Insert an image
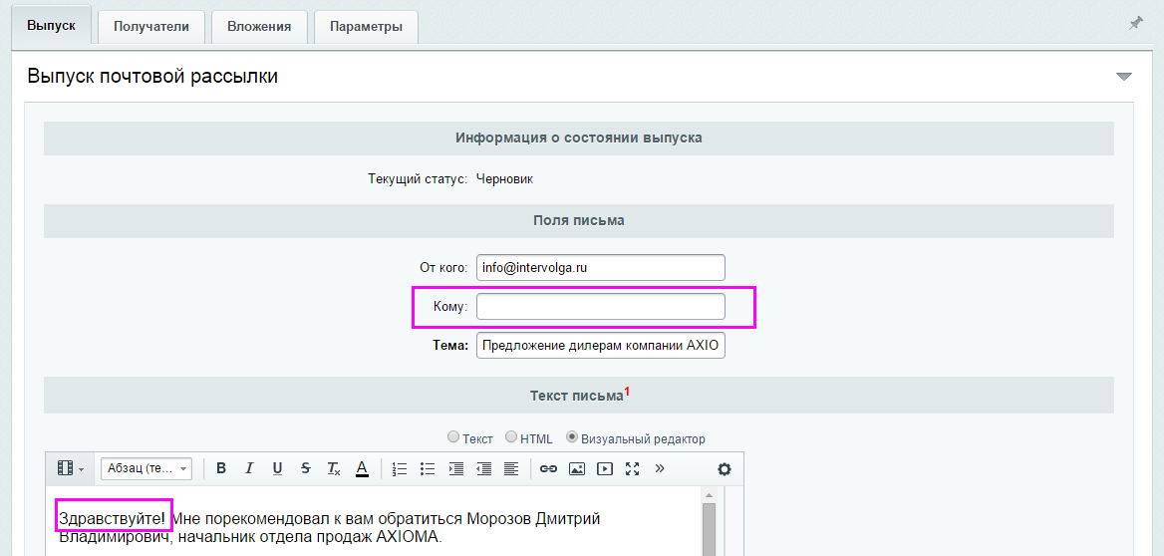 pyautogui.click(x=577, y=468)
